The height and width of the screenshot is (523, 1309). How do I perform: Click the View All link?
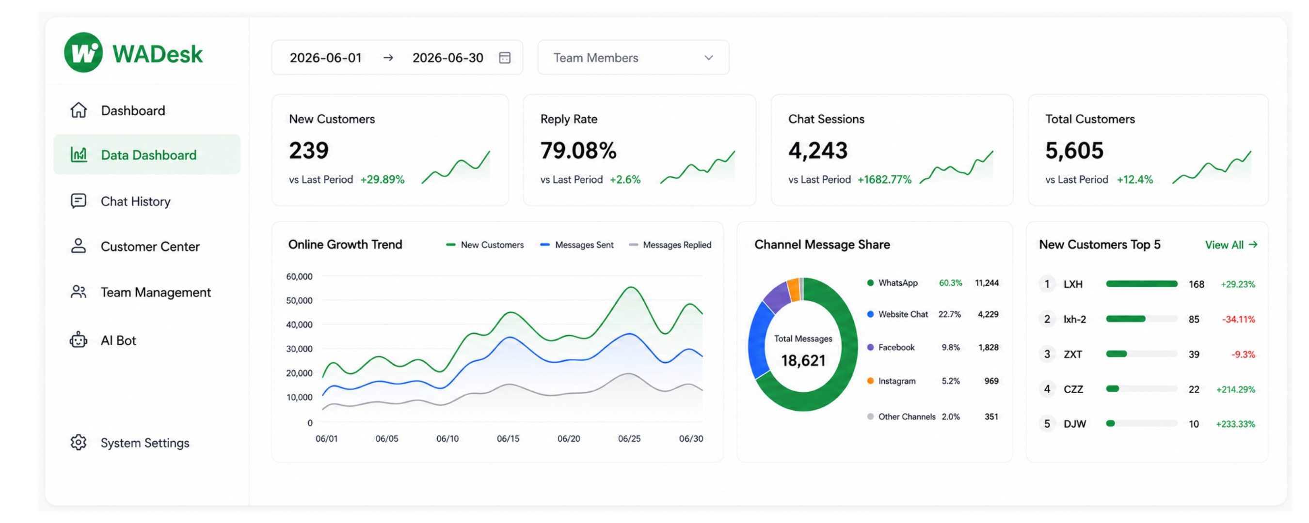coord(1231,245)
